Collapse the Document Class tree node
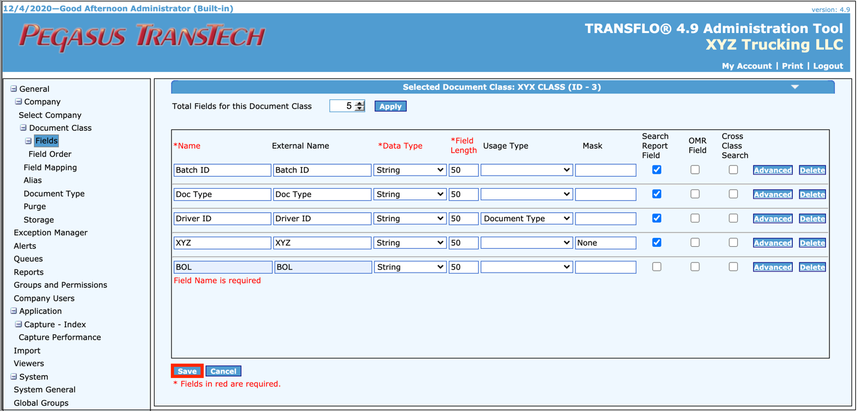The height and width of the screenshot is (411, 857). pos(23,128)
